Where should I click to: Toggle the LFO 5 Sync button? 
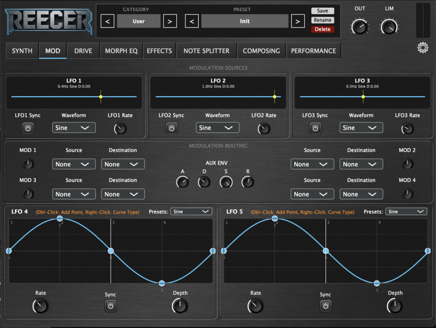[326, 306]
